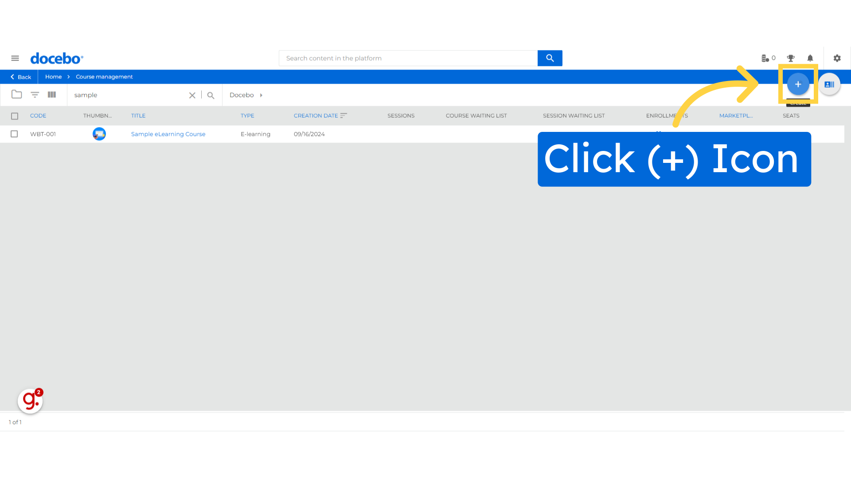This screenshot has height=478, width=851.
Task: Expand the Docebo breadcrumb dropdown
Action: [x=262, y=95]
